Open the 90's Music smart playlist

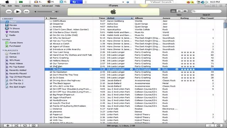[x=15, y=60]
